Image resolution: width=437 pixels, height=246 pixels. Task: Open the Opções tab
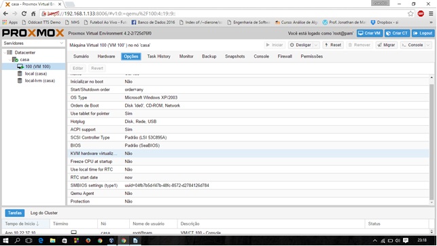[x=131, y=56]
